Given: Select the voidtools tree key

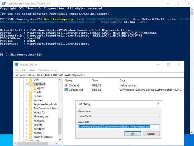Looking at the screenshot, I should (x=39, y=121).
